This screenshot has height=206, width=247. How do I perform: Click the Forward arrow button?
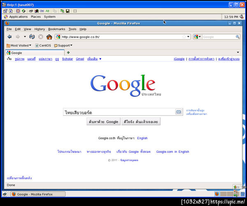[x=18, y=37]
